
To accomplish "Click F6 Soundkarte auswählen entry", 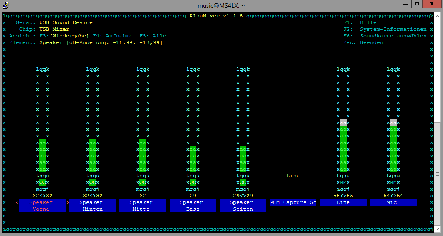I will [385, 36].
